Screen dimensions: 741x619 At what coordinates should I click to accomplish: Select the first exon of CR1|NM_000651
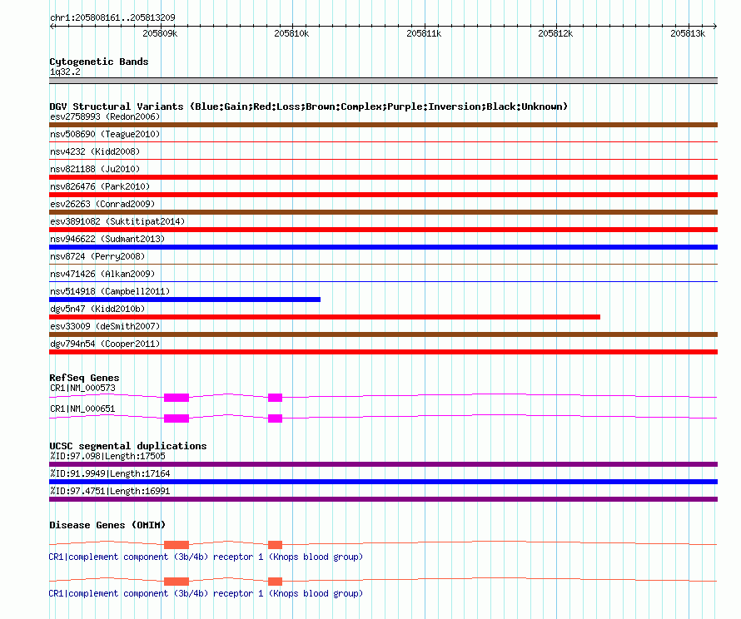[177, 418]
